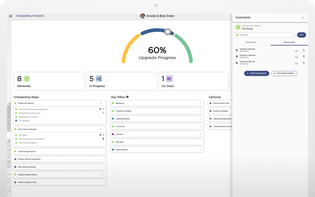Click the yellow arc of progress gauge
This screenshot has height=197, width=315.
pyautogui.click(x=128, y=47)
